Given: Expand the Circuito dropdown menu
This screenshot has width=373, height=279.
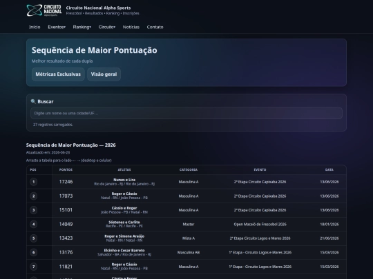Looking at the screenshot, I should (x=107, y=27).
